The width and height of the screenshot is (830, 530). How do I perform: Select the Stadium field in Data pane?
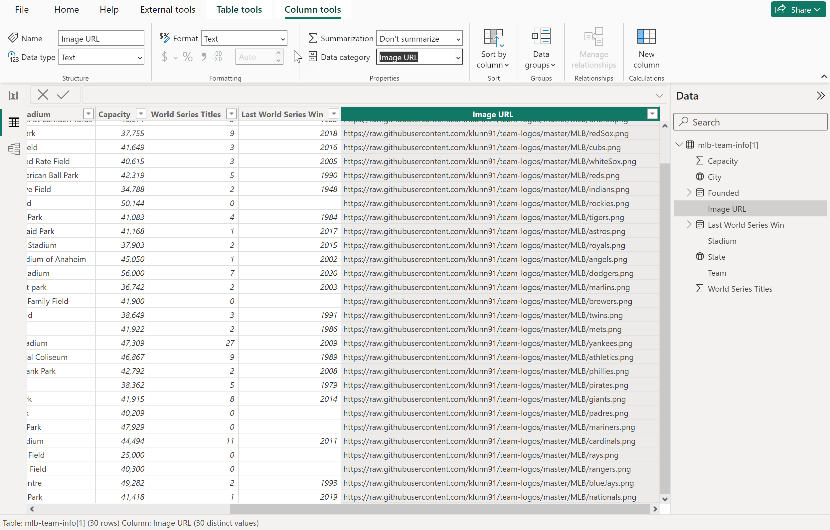coord(722,241)
